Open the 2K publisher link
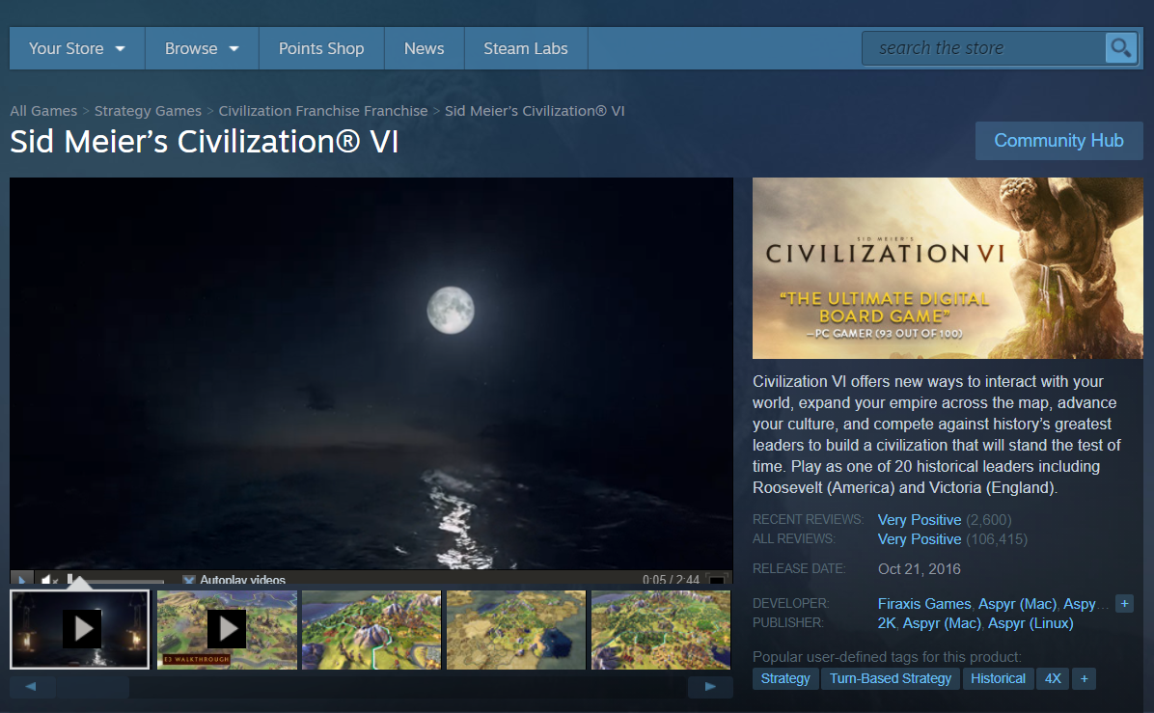1154x713 pixels. pos(887,622)
